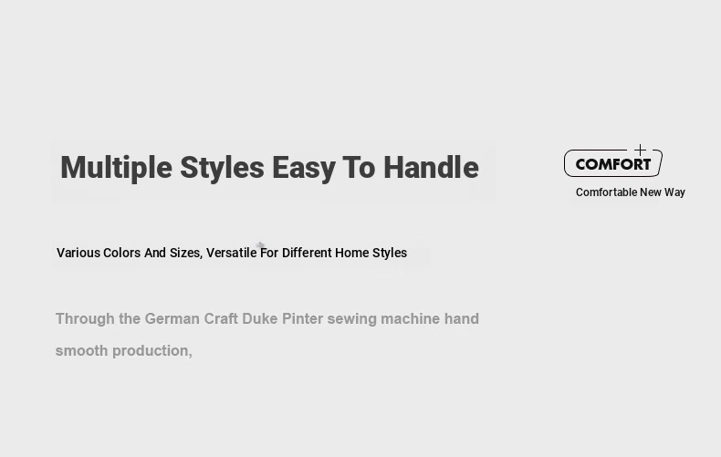The width and height of the screenshot is (721, 457).
Task: Click the words 'Duke Pinter' in paragraph
Action: click(282, 318)
